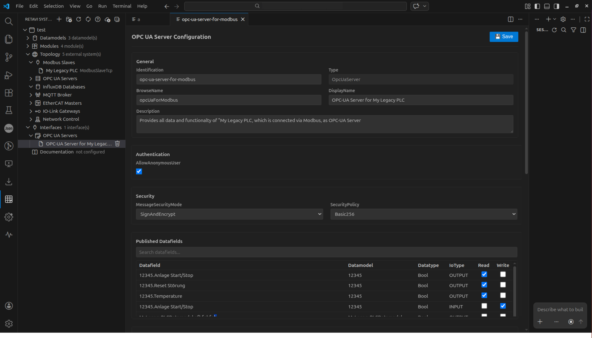
Task: Expand the MQTT Broker node
Action: tap(31, 95)
